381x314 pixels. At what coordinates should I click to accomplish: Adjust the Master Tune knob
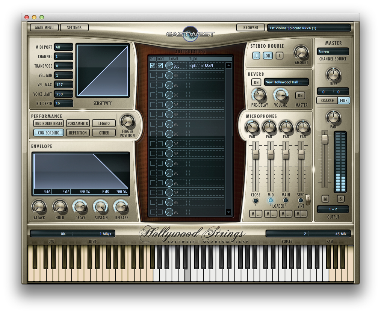tap(333, 74)
